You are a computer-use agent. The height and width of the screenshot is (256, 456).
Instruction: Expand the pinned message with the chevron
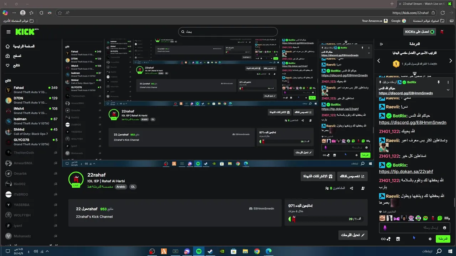coord(448,90)
